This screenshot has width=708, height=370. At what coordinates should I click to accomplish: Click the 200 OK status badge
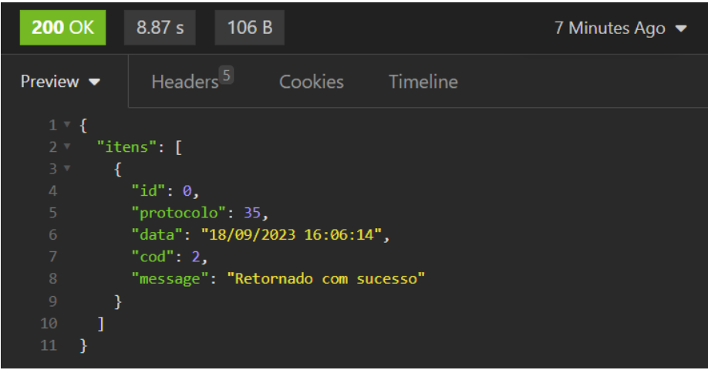[62, 28]
